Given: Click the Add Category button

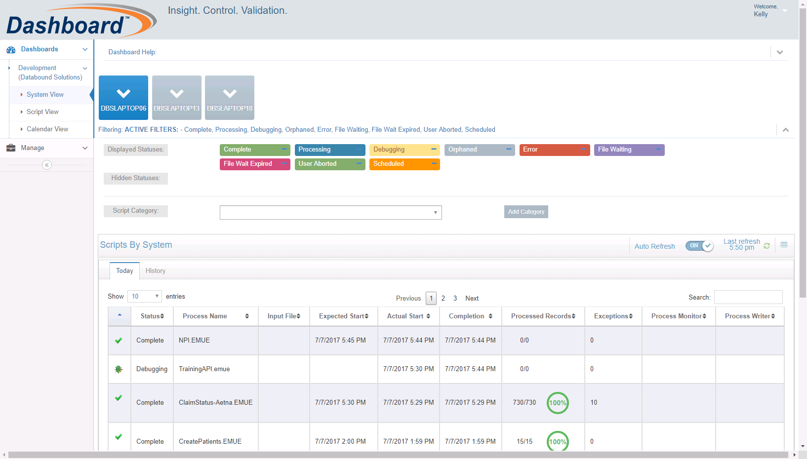Looking at the screenshot, I should click(x=526, y=212).
